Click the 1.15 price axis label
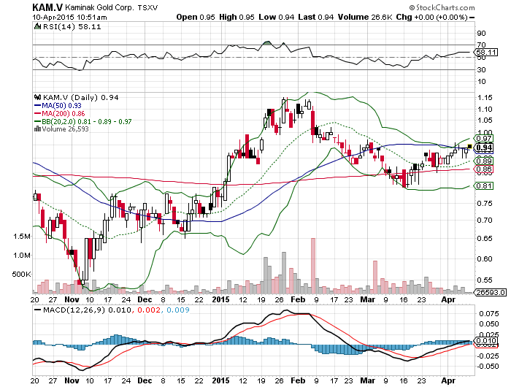Image resolution: width=511 pixels, height=387 pixels. 485,98
